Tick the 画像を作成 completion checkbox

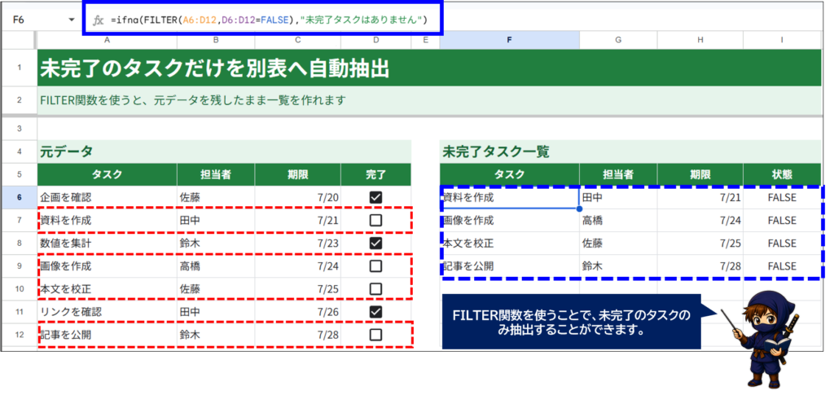[375, 266]
